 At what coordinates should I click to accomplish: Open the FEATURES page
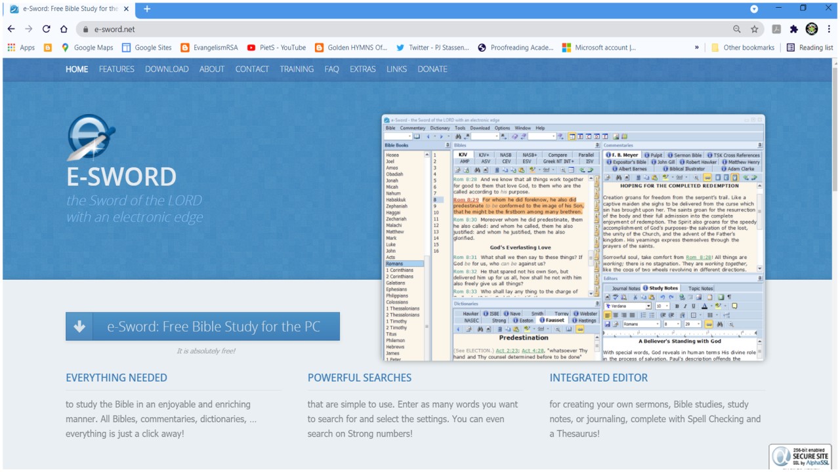point(117,69)
